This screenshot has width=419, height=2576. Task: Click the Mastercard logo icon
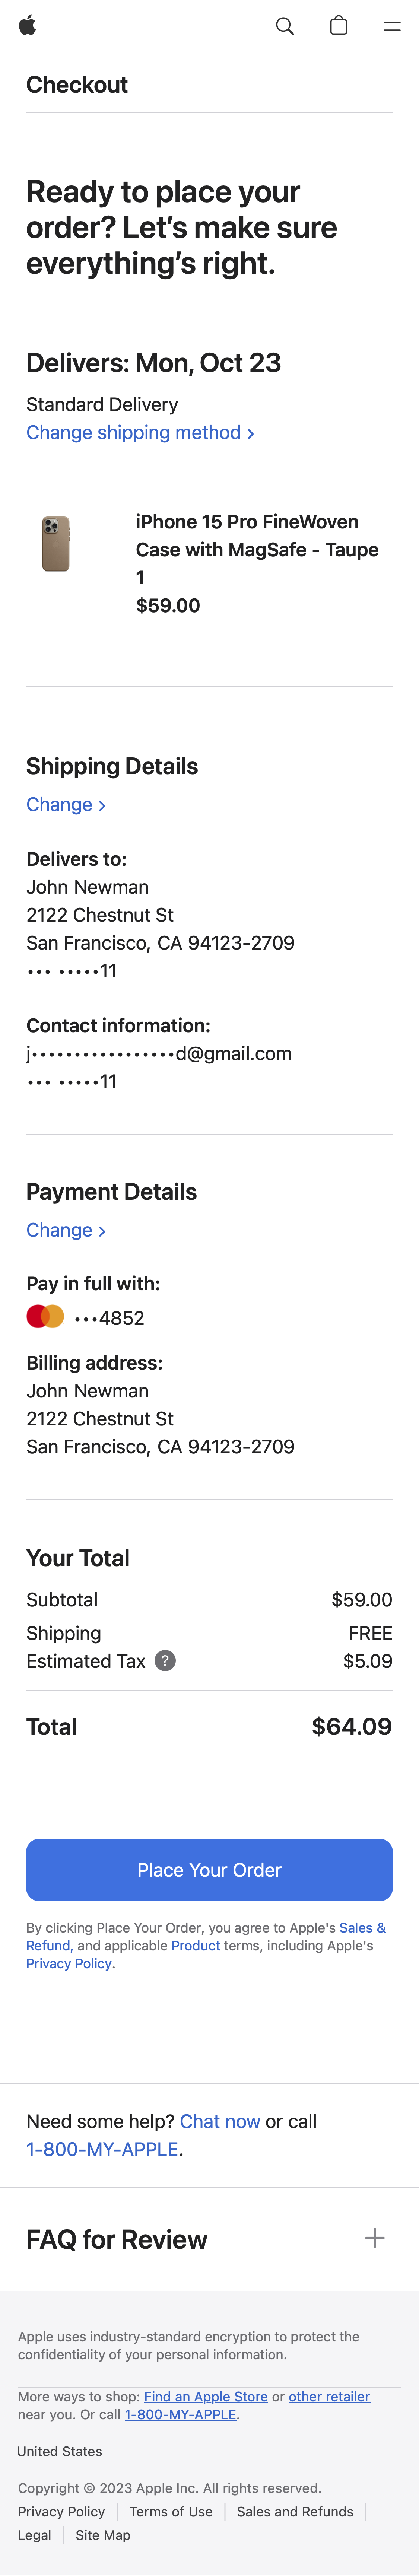coord(45,1317)
